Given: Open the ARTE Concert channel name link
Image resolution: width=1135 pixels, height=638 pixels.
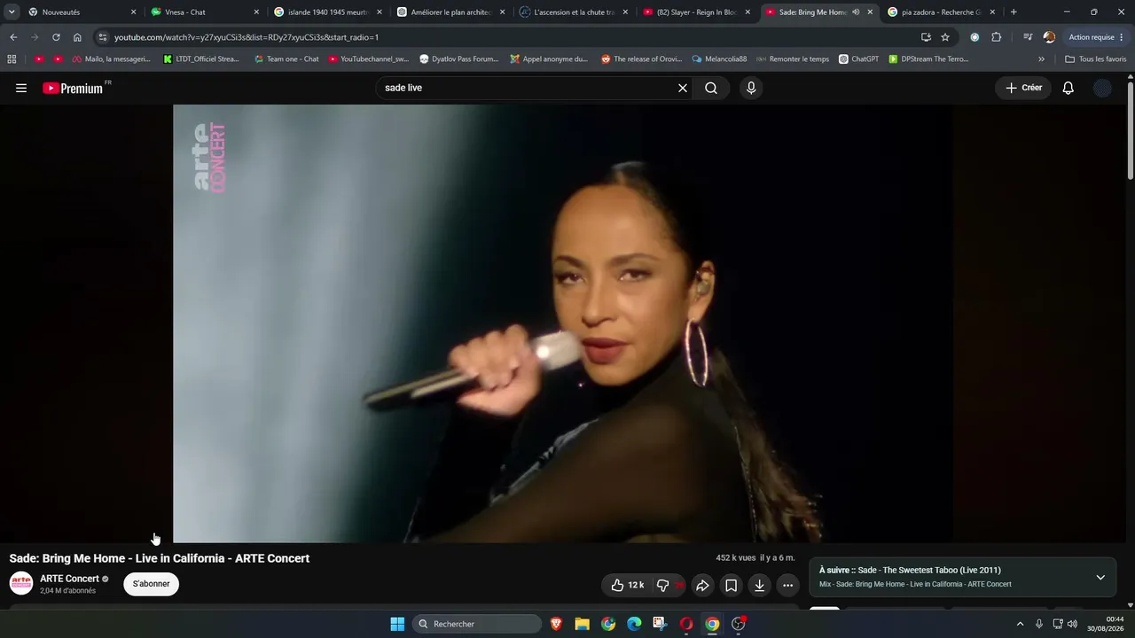Looking at the screenshot, I should [x=69, y=579].
